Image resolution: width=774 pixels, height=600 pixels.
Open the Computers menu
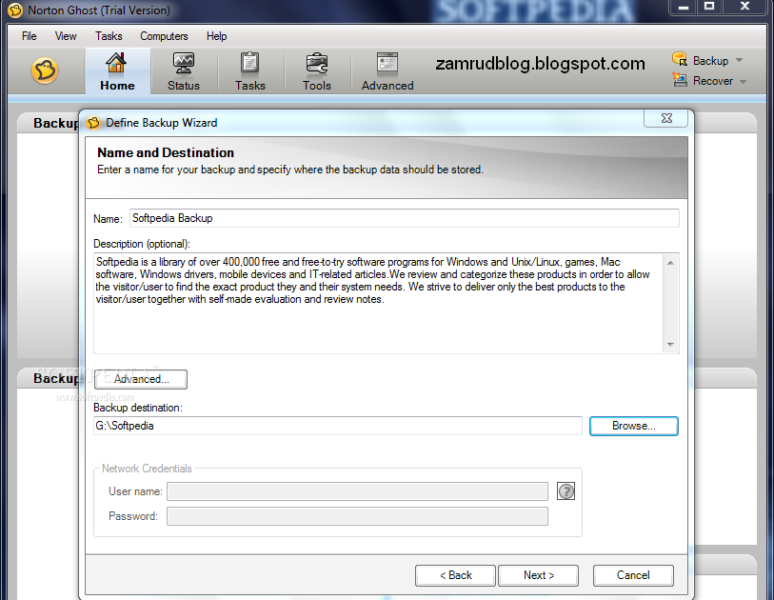pos(164,36)
